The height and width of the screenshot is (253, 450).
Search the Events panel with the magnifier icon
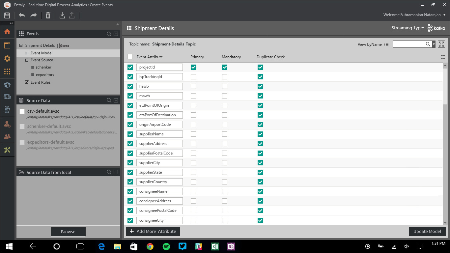point(109,34)
